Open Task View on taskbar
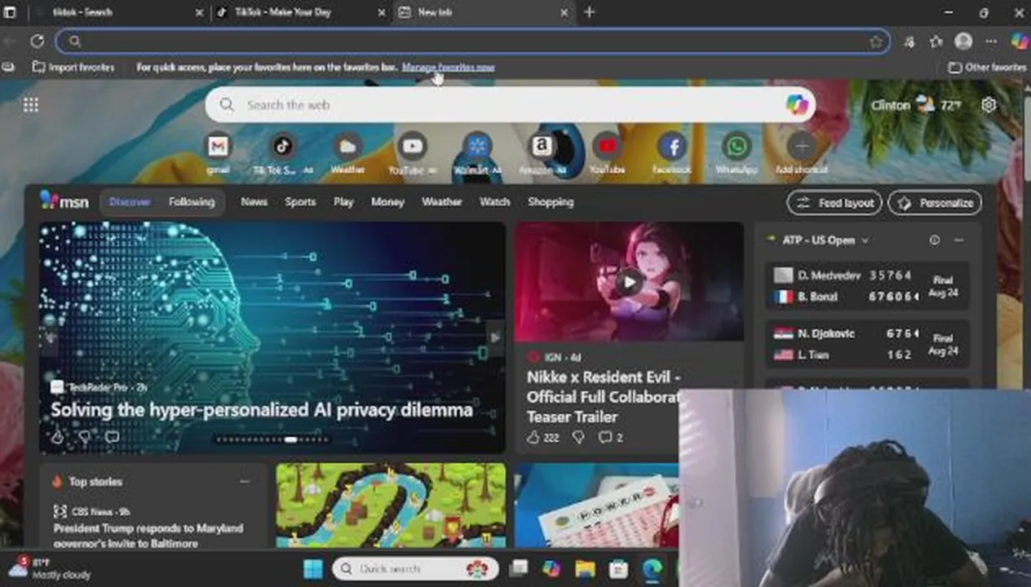This screenshot has width=1031, height=587. (x=518, y=568)
